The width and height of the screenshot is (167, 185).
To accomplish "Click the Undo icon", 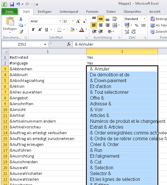I will point(18,4).
